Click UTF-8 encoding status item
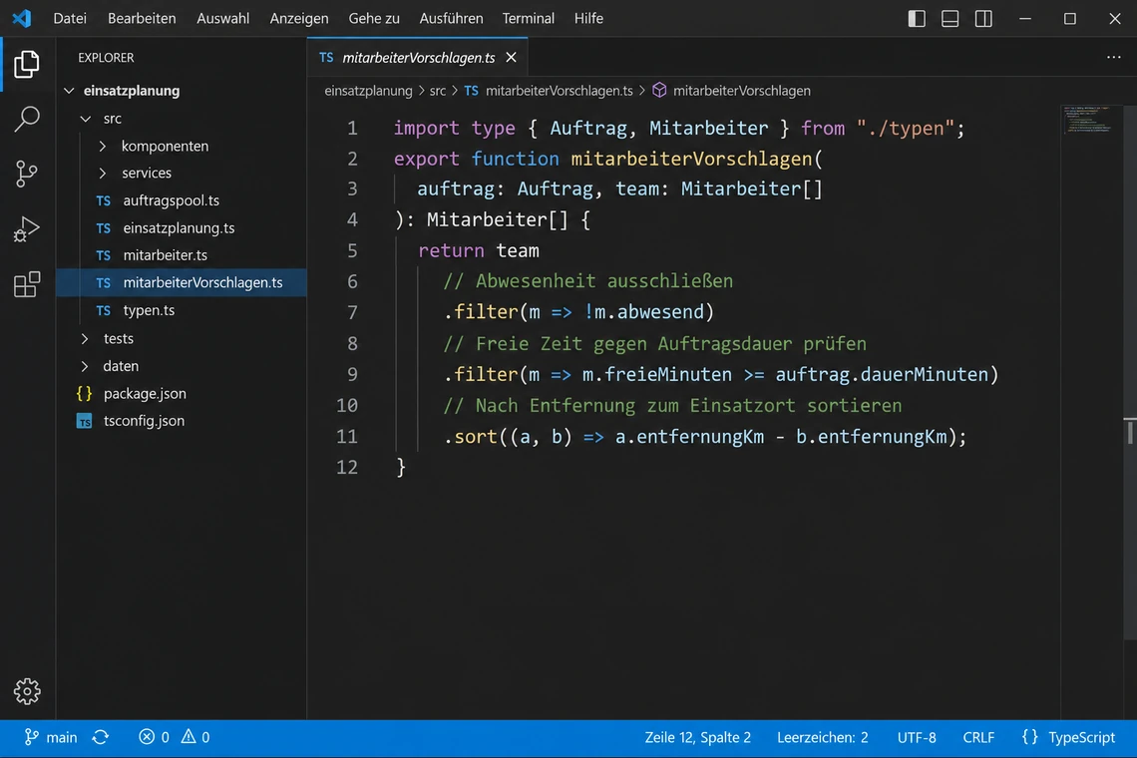The height and width of the screenshot is (758, 1137). tap(916, 737)
